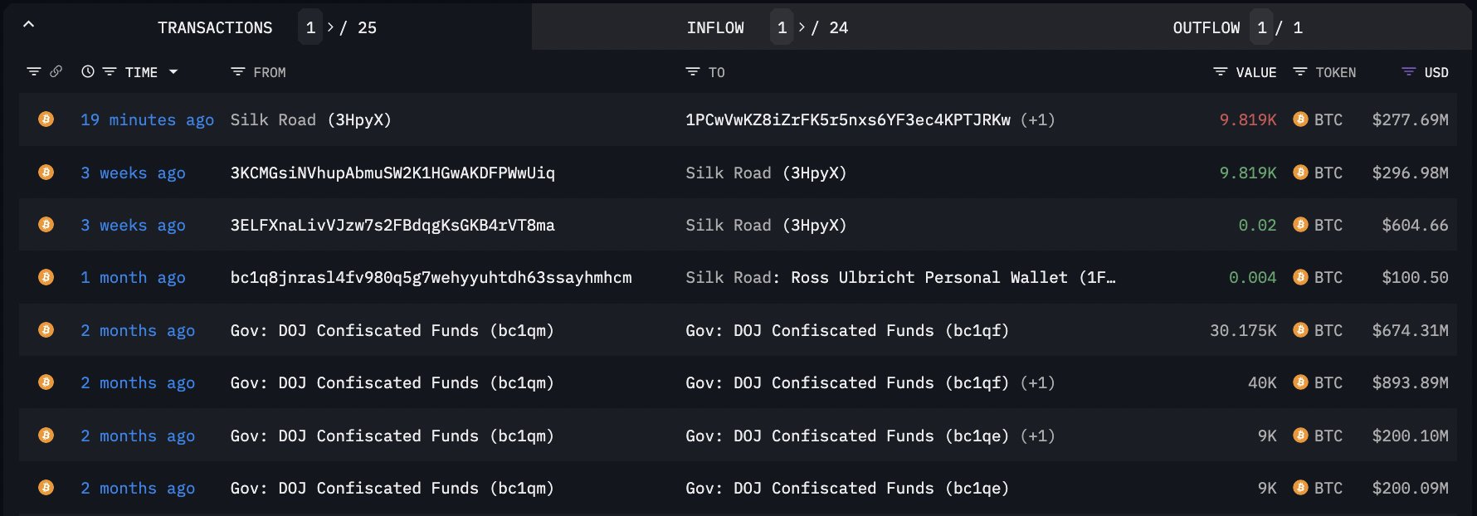
Task: Collapse the transactions panel with the top-left chevron
Action: [28, 25]
